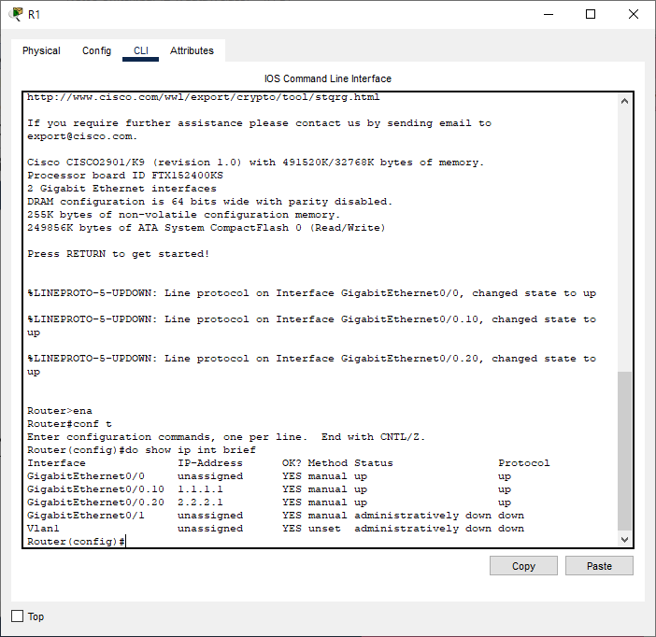656x637 pixels.
Task: Click the 'IOS Command Line Interface' heading
Action: pyautogui.click(x=328, y=78)
